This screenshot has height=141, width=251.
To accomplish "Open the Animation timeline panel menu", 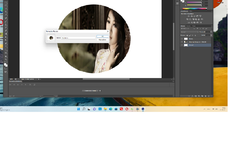I will coord(173,81).
